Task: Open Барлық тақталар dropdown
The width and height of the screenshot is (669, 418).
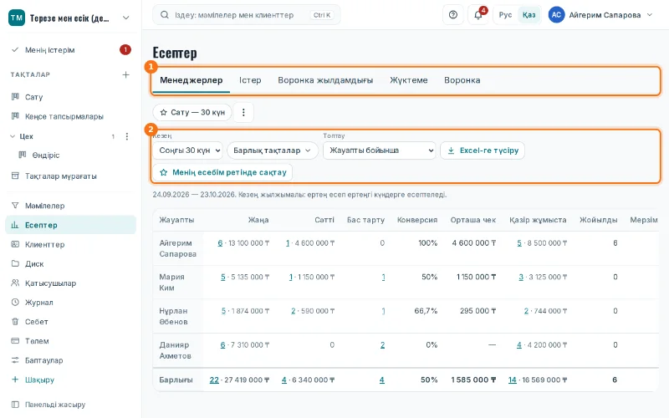Action: 273,150
